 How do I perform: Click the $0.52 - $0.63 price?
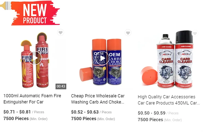85,112
